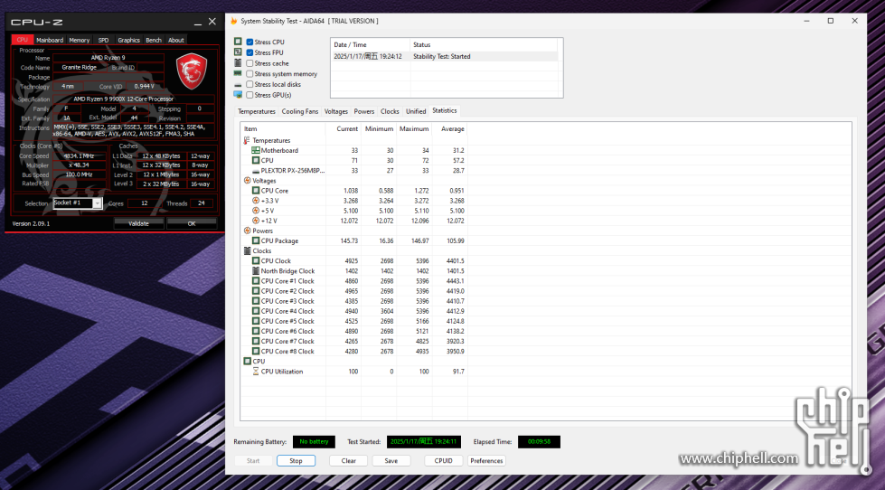
Task: Click the +3.3 V row icon
Action: [256, 201]
